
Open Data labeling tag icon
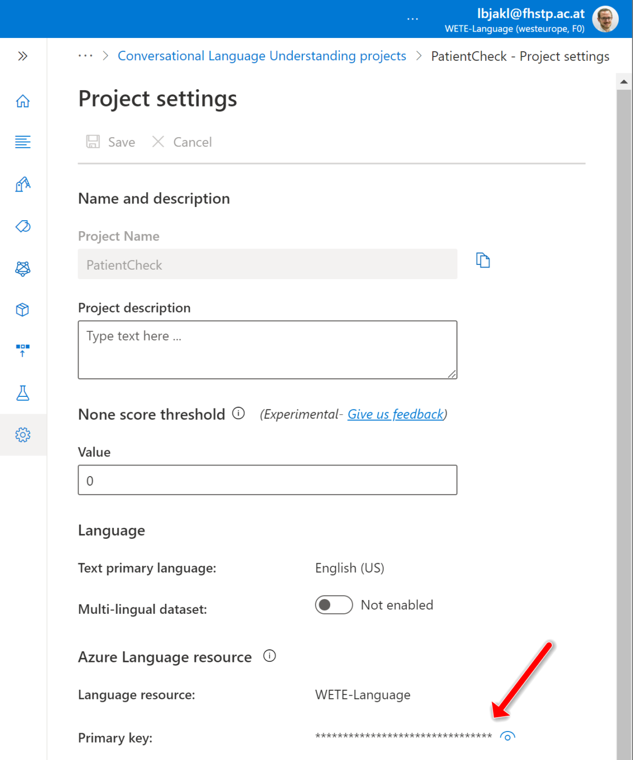tap(23, 226)
